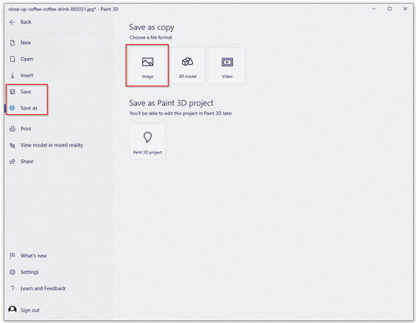Click Sign out

[30, 310]
